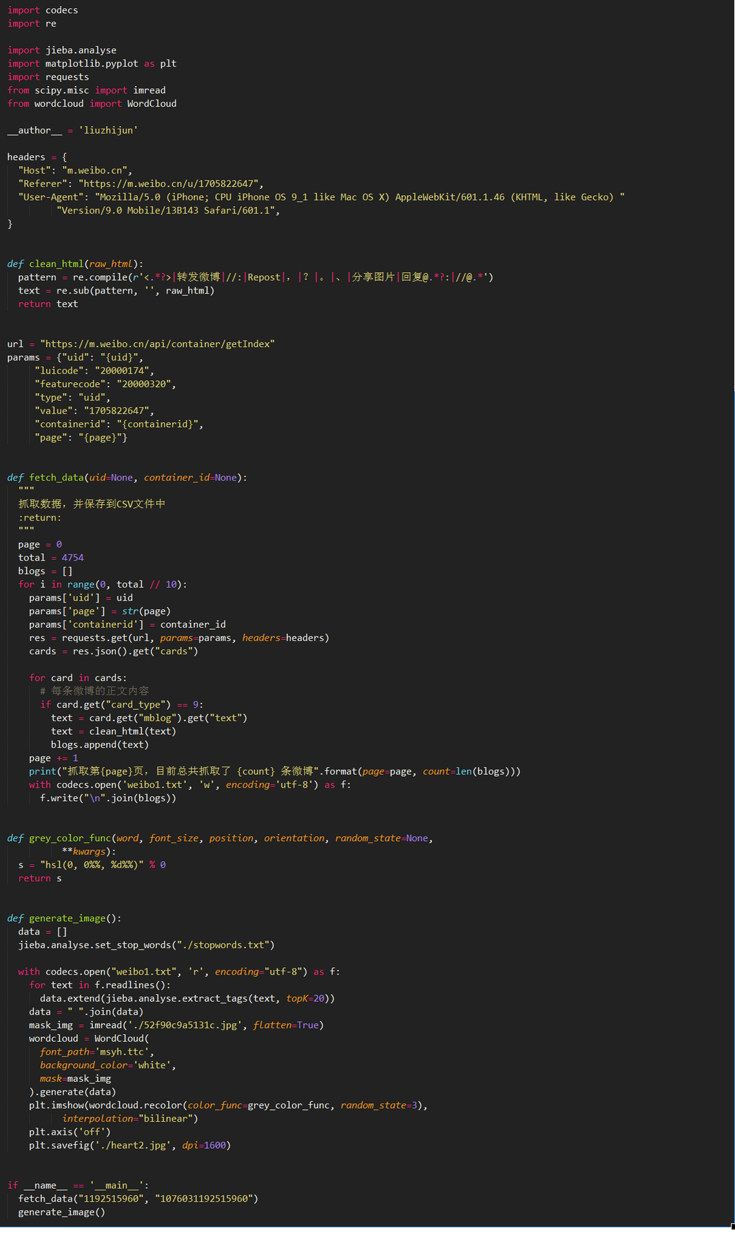The height and width of the screenshot is (1241, 735).
Task: Click the 'fetch_data' name in its def line
Action: point(56,478)
